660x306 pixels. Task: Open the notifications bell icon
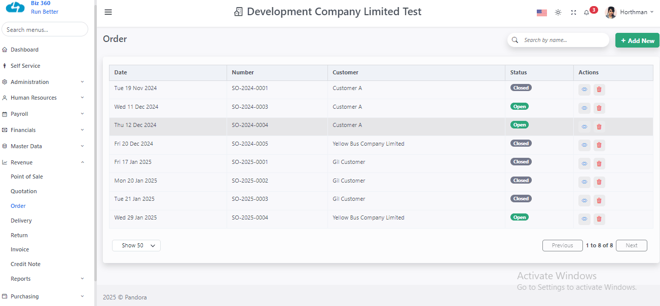tap(586, 13)
